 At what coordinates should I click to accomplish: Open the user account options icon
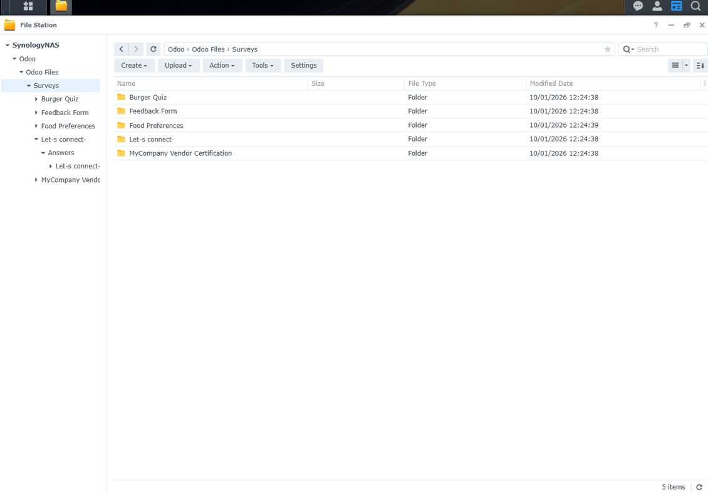(x=657, y=6)
